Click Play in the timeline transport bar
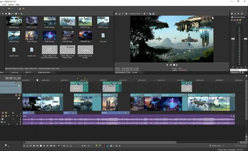 [x=34, y=146]
